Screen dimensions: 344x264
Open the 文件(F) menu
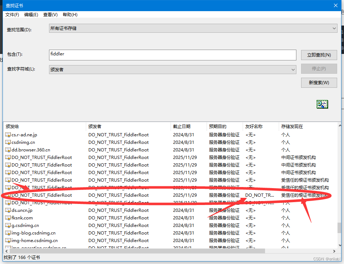tap(12, 15)
